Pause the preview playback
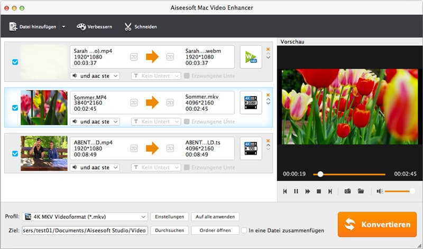The height and width of the screenshot is (249, 423). [296, 191]
